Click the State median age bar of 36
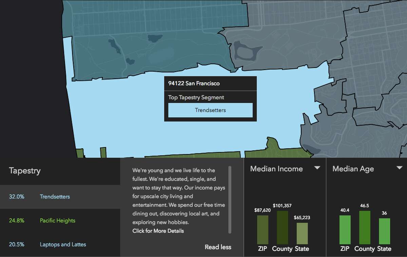The width and height of the screenshot is (407, 257). pos(385,231)
